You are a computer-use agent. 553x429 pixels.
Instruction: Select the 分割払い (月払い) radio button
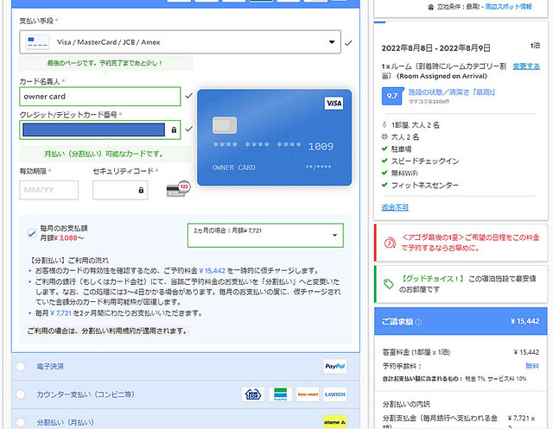[x=21, y=422]
